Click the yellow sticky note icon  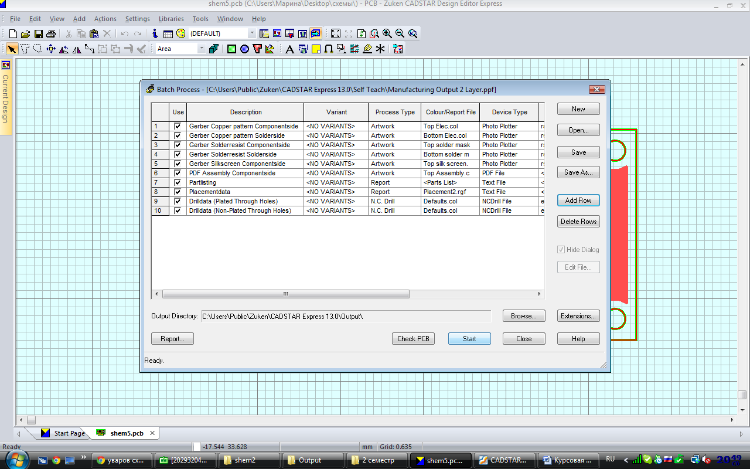[x=316, y=49]
